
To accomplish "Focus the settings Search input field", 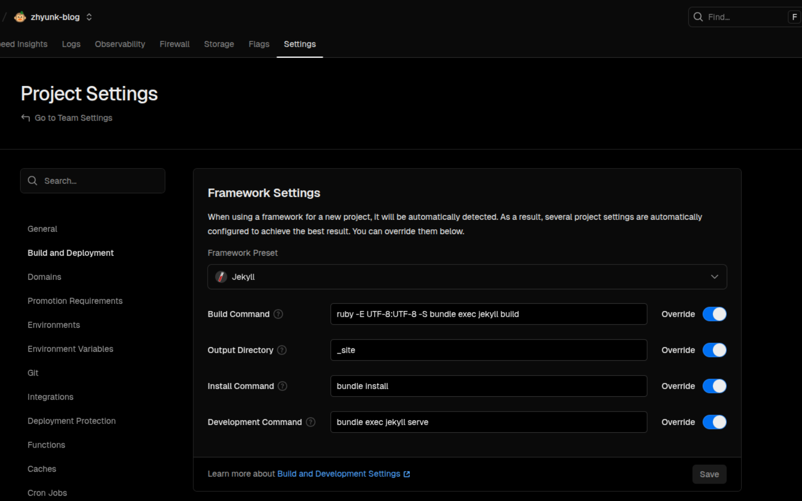I will coord(93,181).
